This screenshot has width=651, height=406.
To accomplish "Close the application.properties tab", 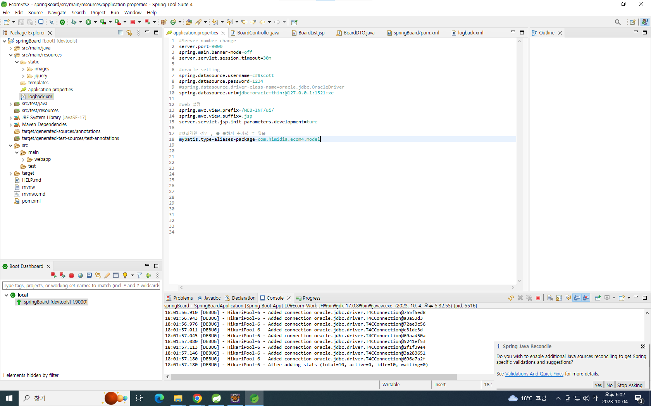I will coord(224,33).
